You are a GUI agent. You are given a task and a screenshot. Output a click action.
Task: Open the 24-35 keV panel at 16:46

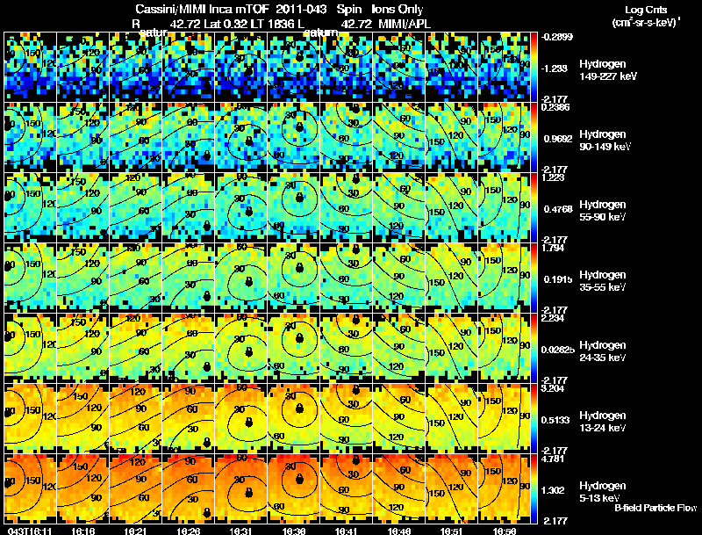[400, 348]
